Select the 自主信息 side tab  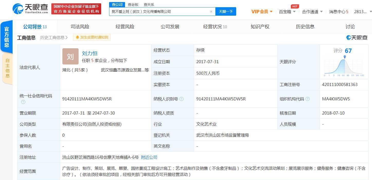pos(7,68)
